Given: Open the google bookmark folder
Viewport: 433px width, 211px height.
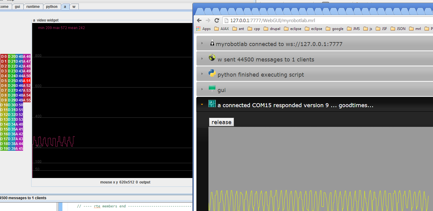Looking at the screenshot, I should click(335, 29).
